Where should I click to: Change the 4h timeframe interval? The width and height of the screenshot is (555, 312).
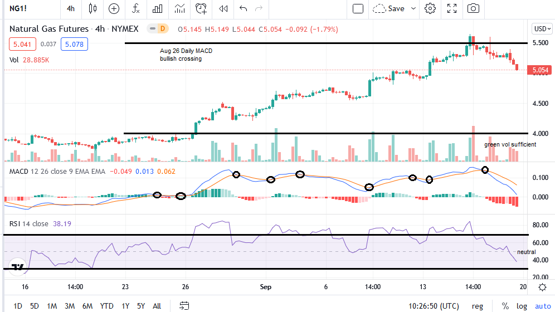coord(71,8)
